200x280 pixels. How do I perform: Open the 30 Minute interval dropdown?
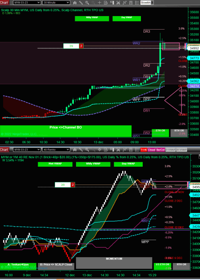pyautogui.click(x=56, y=3)
